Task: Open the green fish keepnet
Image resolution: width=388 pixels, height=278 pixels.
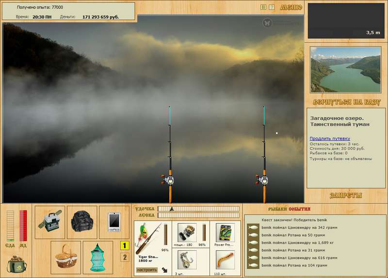Action: pos(98,258)
